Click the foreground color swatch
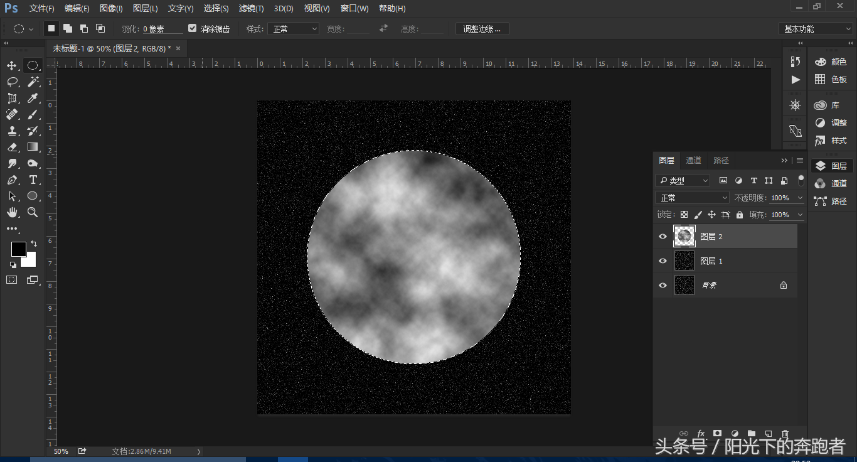 pos(18,249)
